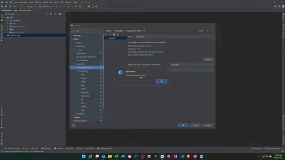Open the Navigate menu
The width and height of the screenshot is (285, 160).
click(x=24, y=2)
